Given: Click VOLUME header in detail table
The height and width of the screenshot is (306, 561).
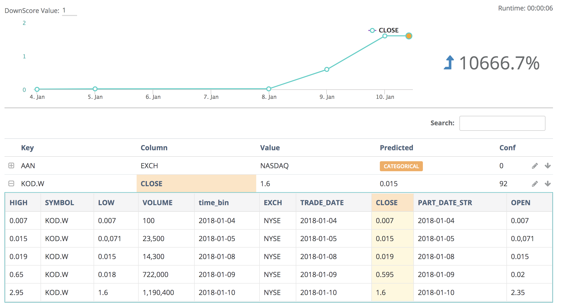Looking at the screenshot, I should [x=157, y=202].
